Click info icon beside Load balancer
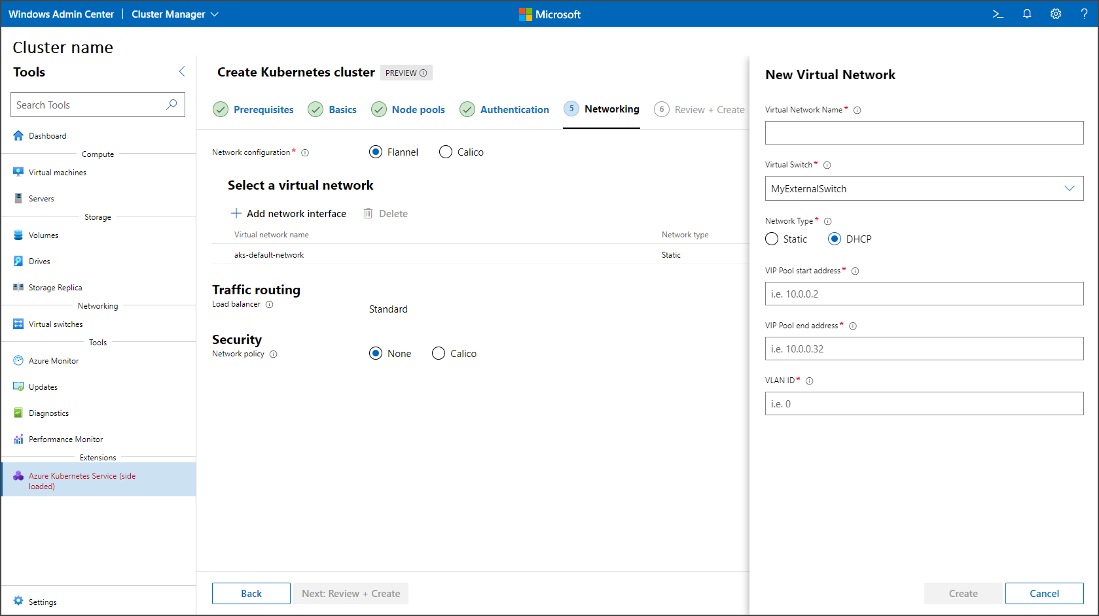Image resolution: width=1099 pixels, height=616 pixels. (270, 305)
